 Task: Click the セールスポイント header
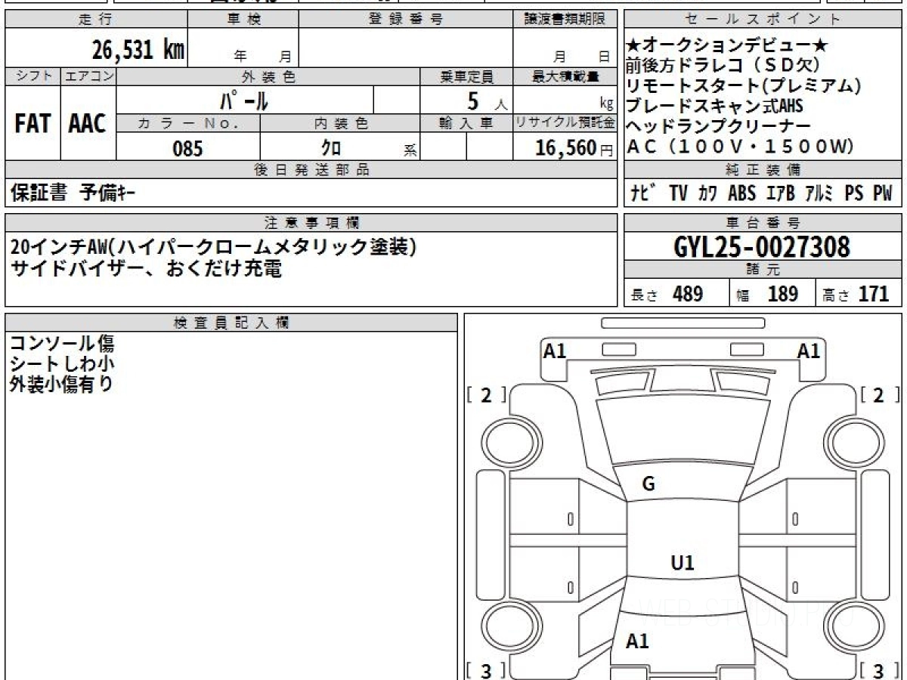click(x=763, y=20)
